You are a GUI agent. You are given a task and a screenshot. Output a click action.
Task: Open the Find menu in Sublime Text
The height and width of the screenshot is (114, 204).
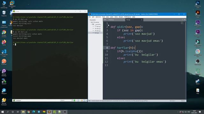click(x=103, y=17)
